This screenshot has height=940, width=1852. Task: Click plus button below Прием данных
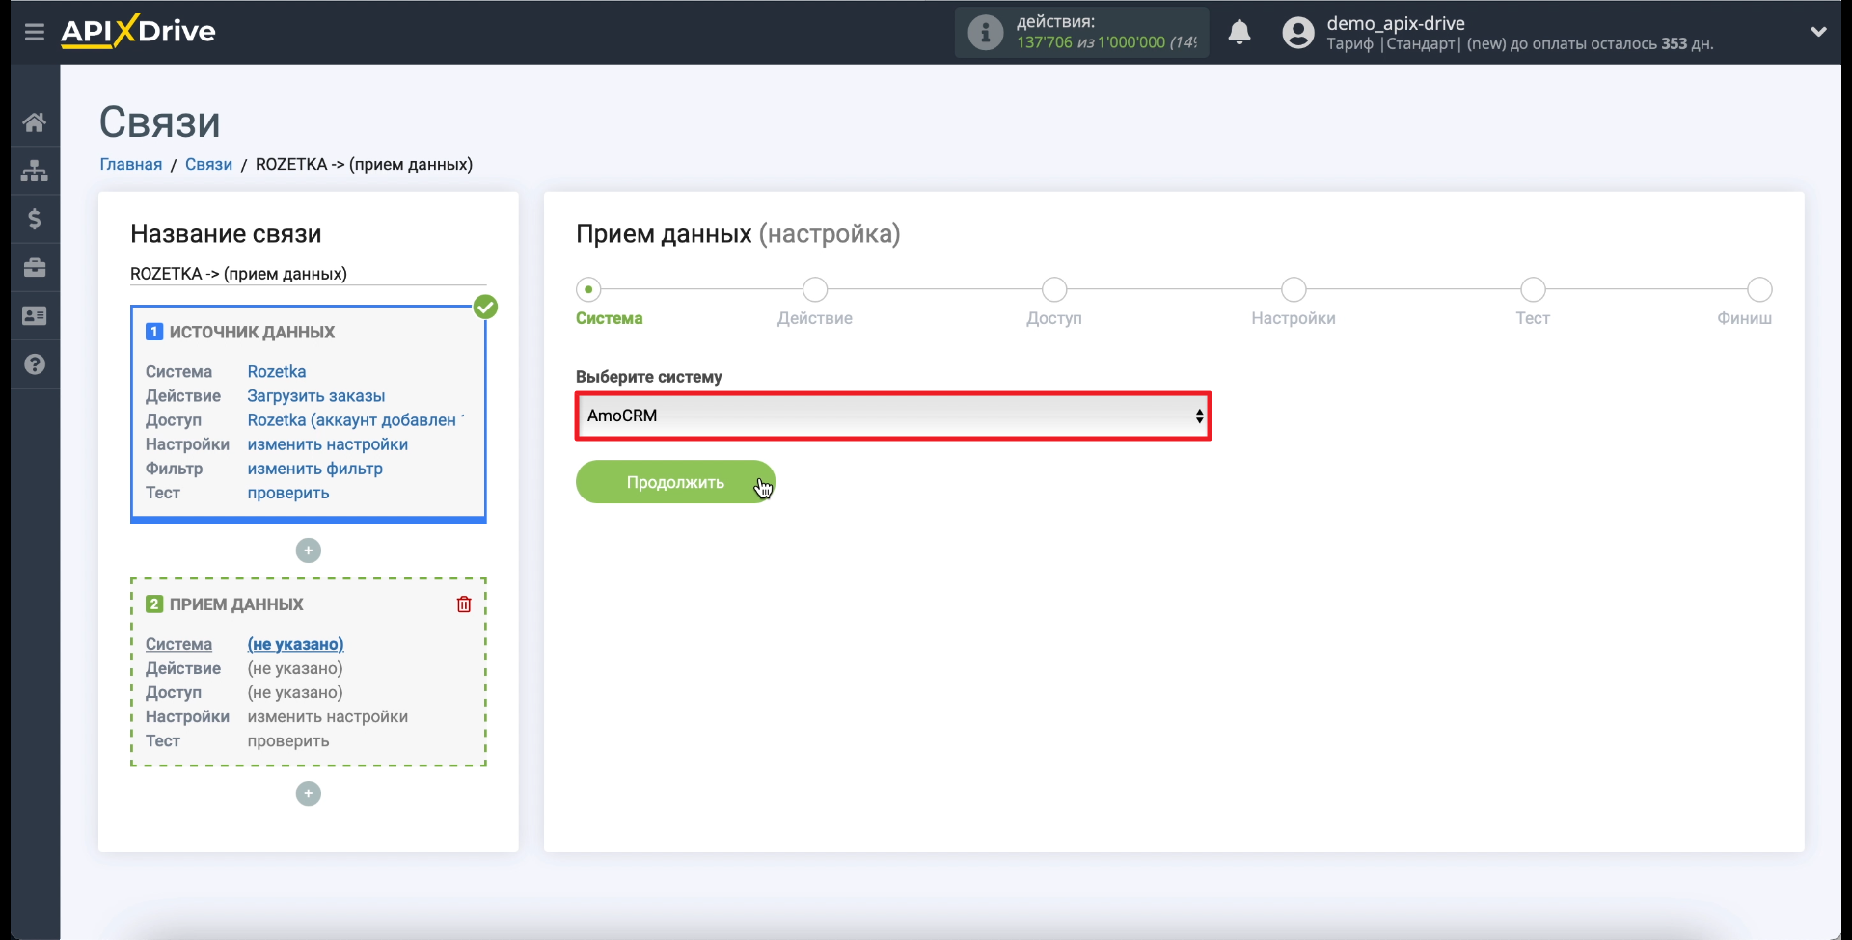[309, 793]
